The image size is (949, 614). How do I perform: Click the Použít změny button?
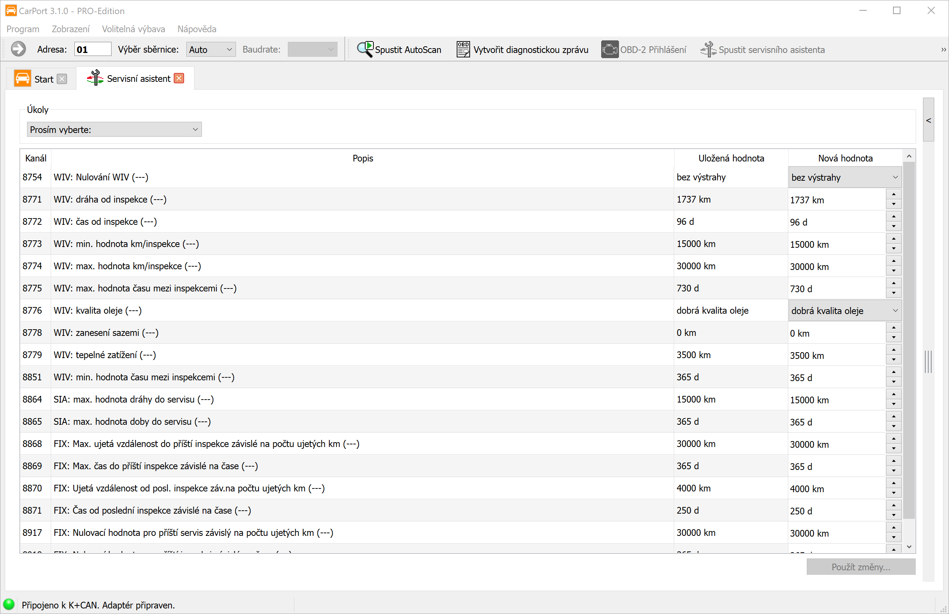click(x=860, y=567)
